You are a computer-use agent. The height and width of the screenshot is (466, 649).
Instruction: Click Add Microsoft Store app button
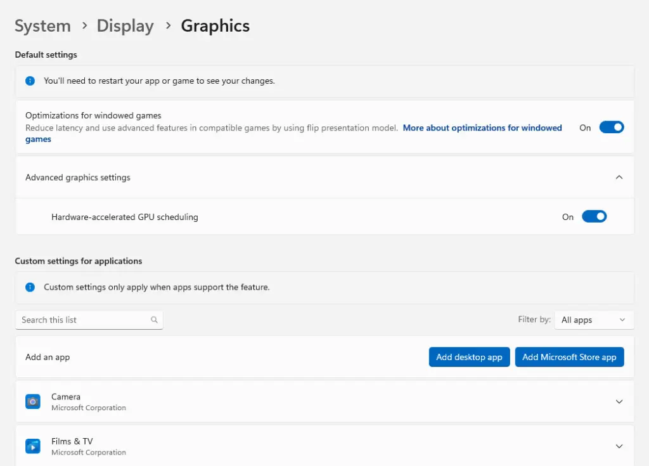click(x=569, y=357)
